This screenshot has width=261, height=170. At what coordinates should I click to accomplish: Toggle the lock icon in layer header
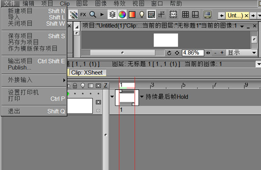[75, 86]
